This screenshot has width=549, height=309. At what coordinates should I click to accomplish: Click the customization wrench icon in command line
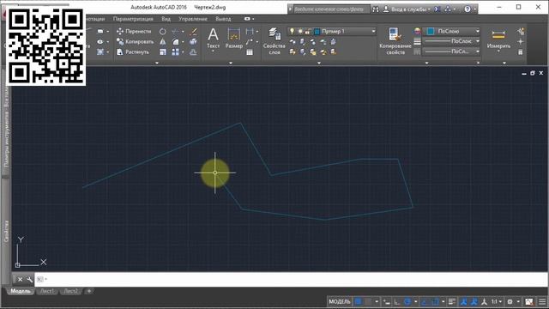tap(29, 280)
